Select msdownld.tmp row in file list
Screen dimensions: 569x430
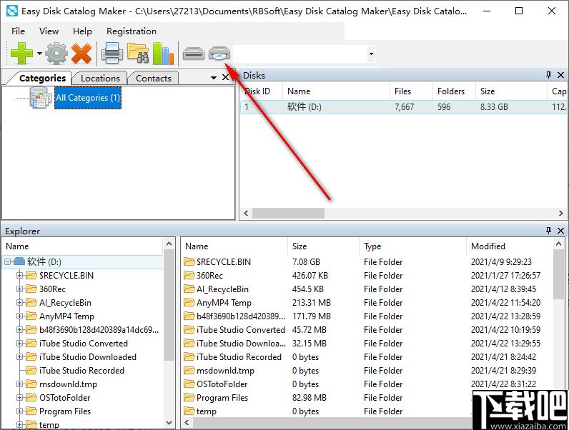(367, 371)
